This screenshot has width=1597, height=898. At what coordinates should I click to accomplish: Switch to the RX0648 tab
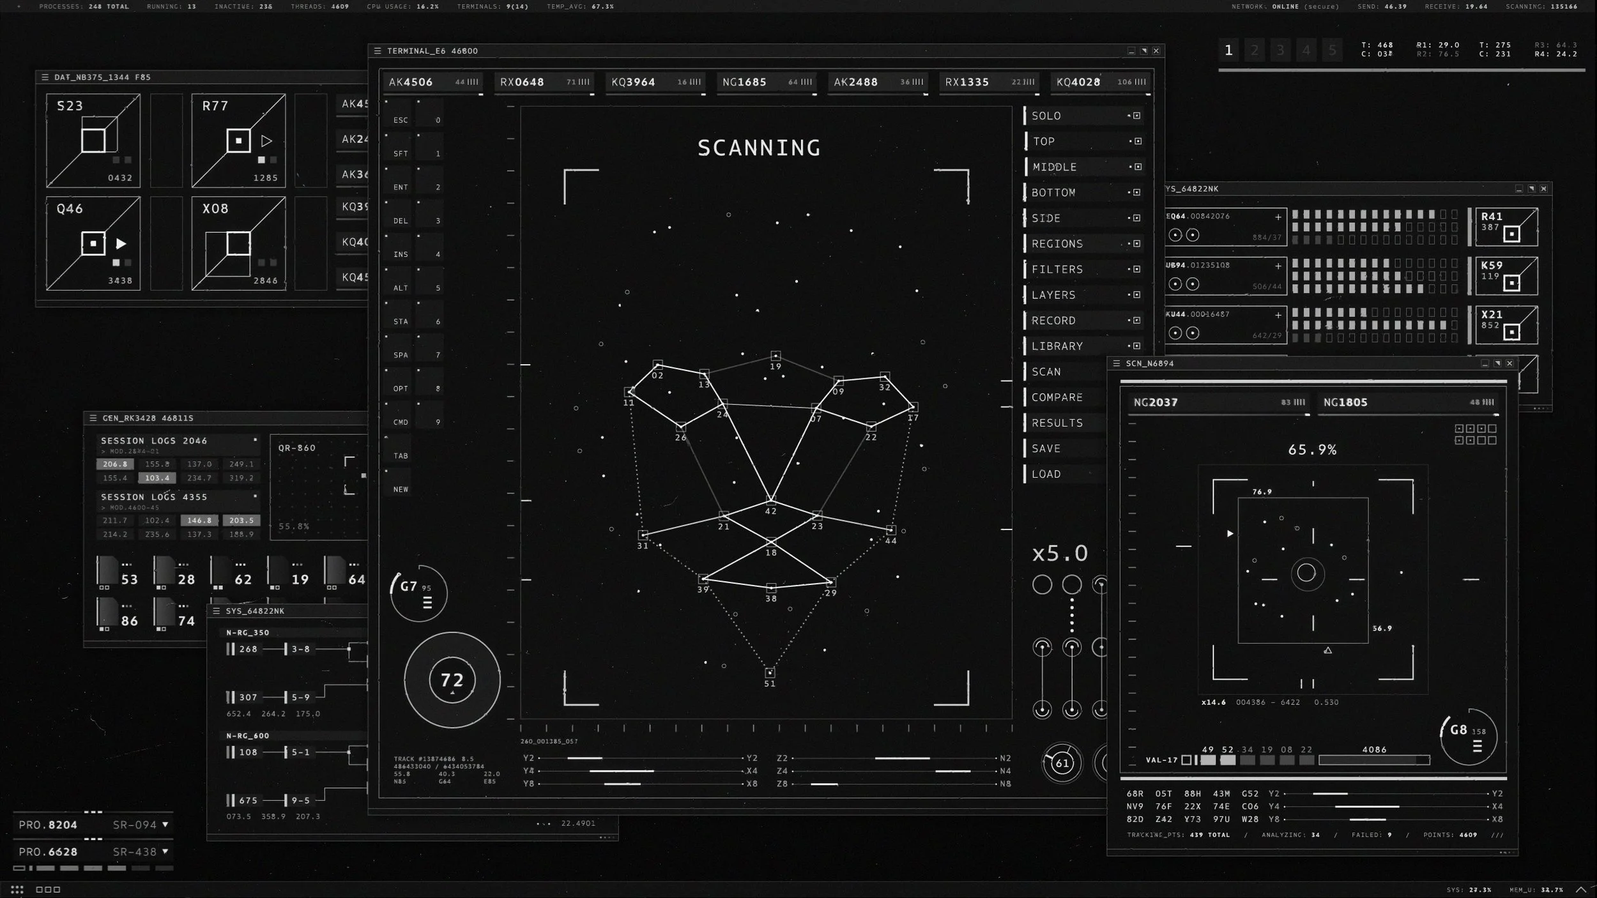coord(544,82)
